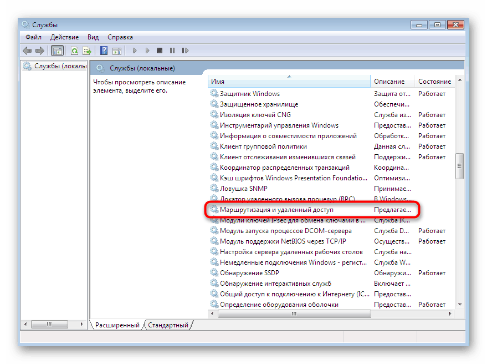Switch to the Стандартный tab

(x=168, y=325)
